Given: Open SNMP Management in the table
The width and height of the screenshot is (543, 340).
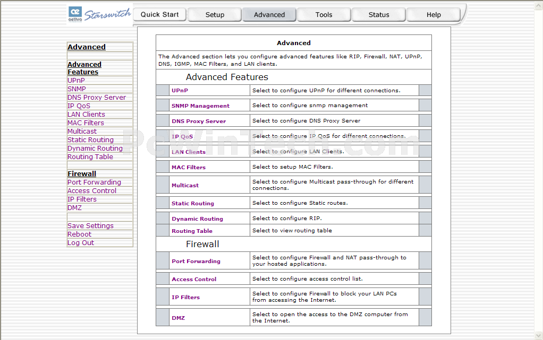Looking at the screenshot, I should [x=200, y=106].
